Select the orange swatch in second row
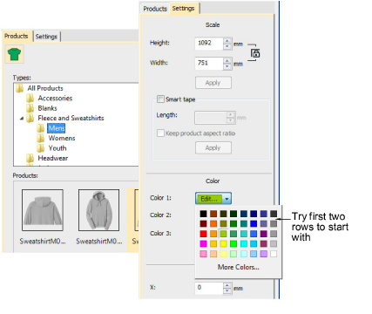 point(213,223)
